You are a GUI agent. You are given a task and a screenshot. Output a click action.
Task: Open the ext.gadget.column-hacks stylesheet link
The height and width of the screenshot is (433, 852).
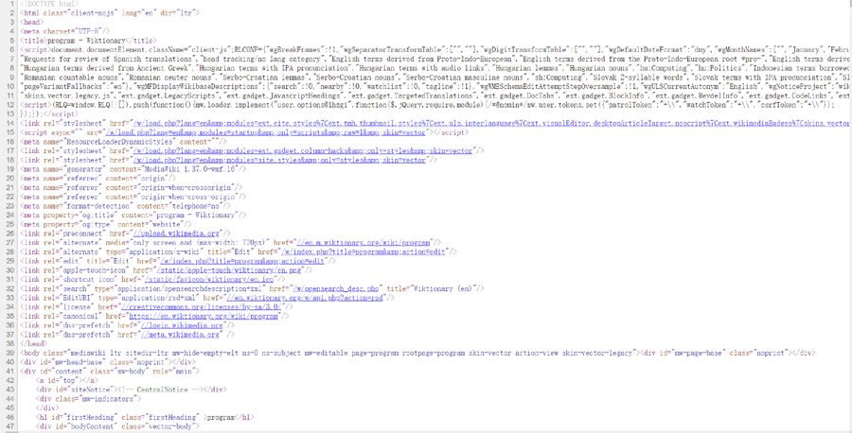click(303, 151)
